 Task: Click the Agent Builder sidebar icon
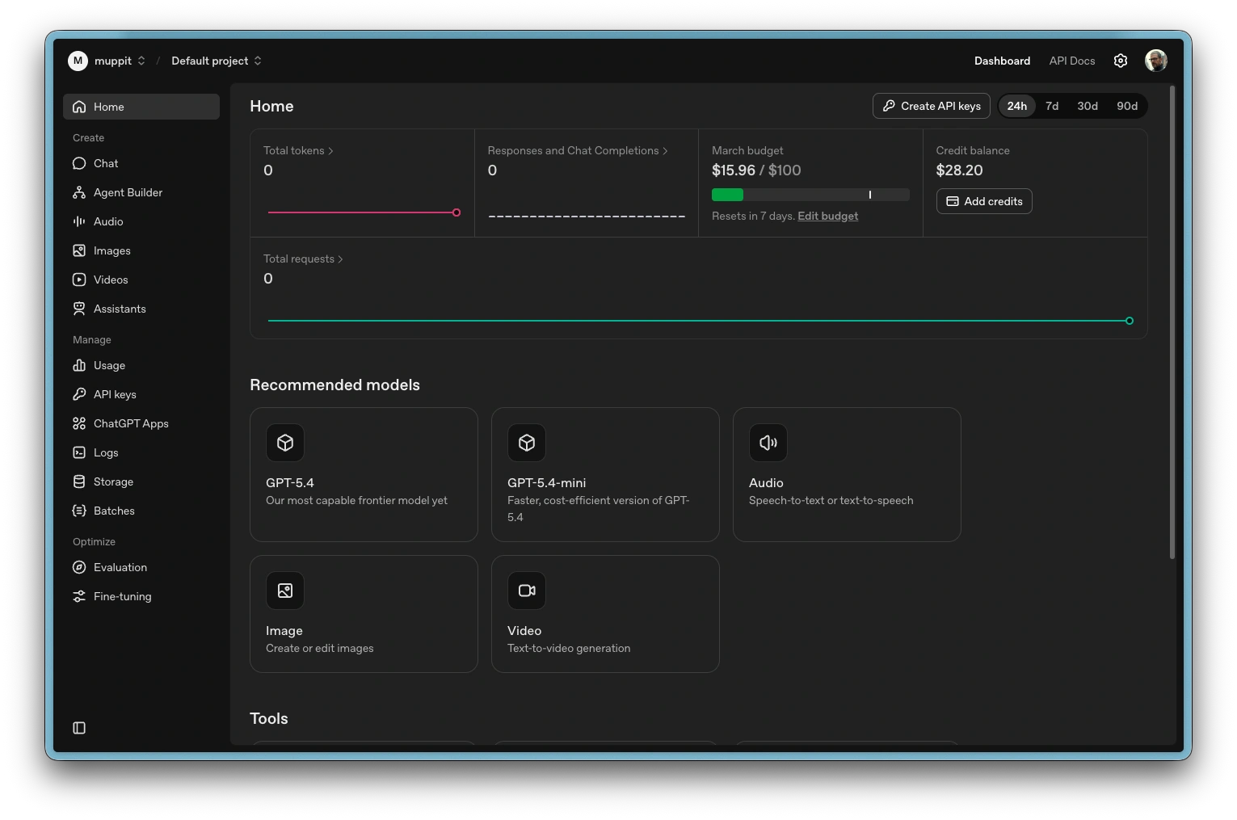tap(79, 192)
